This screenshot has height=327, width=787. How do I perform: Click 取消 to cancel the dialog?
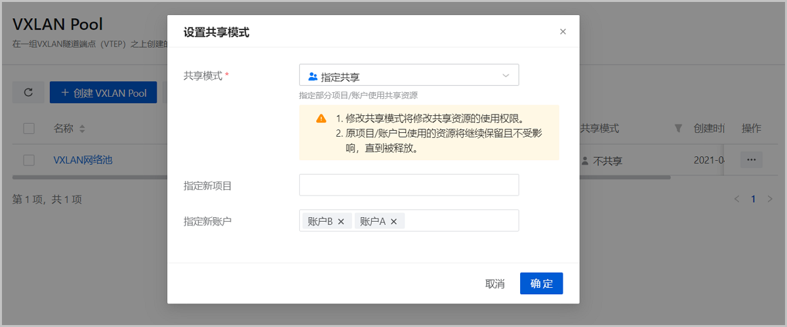[494, 283]
